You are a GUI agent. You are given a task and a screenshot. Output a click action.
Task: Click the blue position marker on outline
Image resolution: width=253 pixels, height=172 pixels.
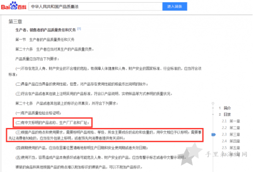(213, 134)
